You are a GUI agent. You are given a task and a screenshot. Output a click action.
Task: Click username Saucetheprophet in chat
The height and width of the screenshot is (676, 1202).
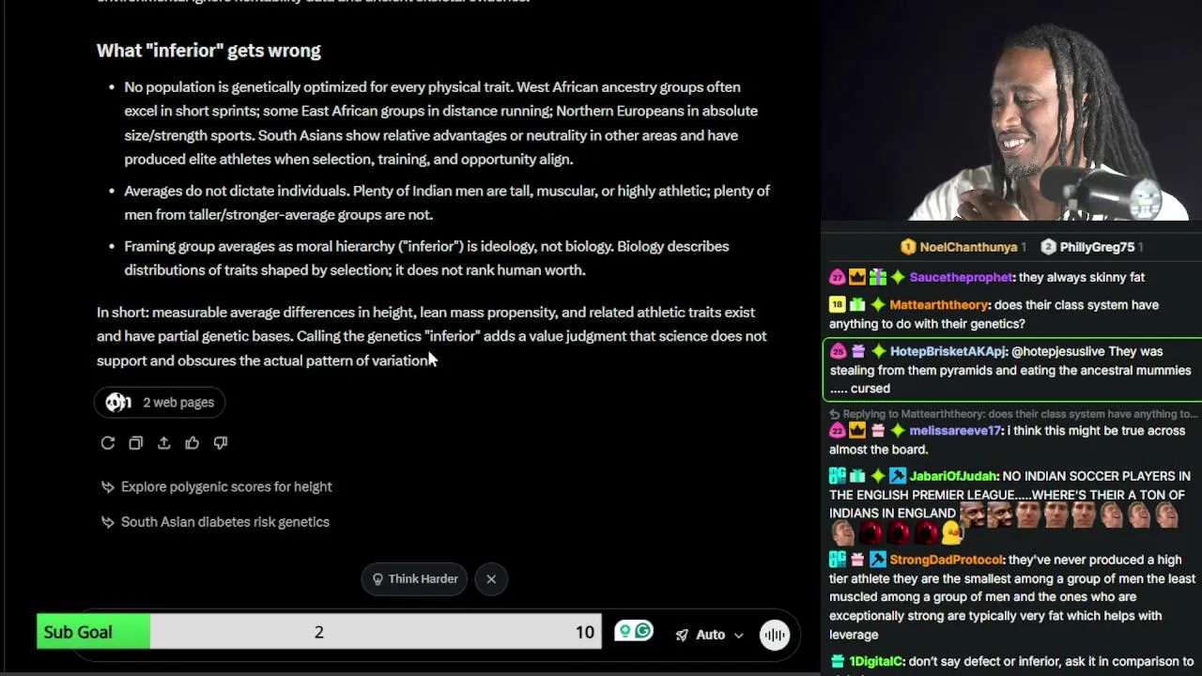pyautogui.click(x=962, y=277)
